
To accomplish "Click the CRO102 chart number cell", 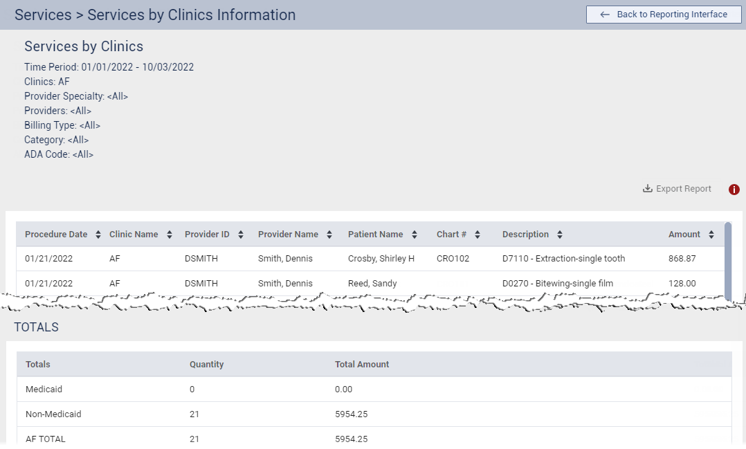I will 453,259.
